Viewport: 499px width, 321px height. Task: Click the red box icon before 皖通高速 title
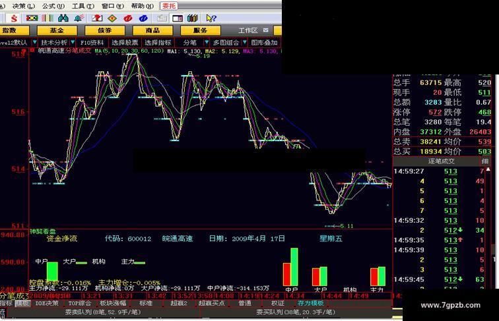click(32, 50)
